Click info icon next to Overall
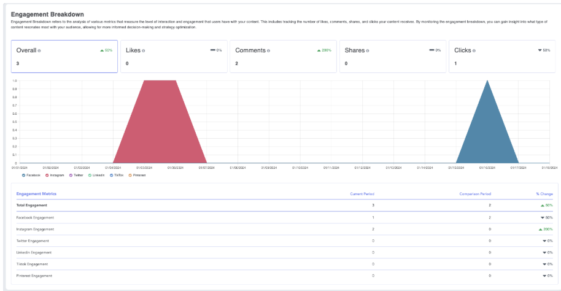This screenshot has height=291, width=561. [40, 50]
